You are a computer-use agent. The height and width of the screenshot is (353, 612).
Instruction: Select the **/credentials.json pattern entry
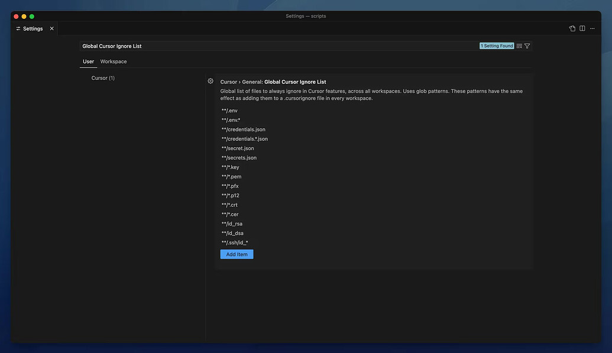(x=242, y=129)
